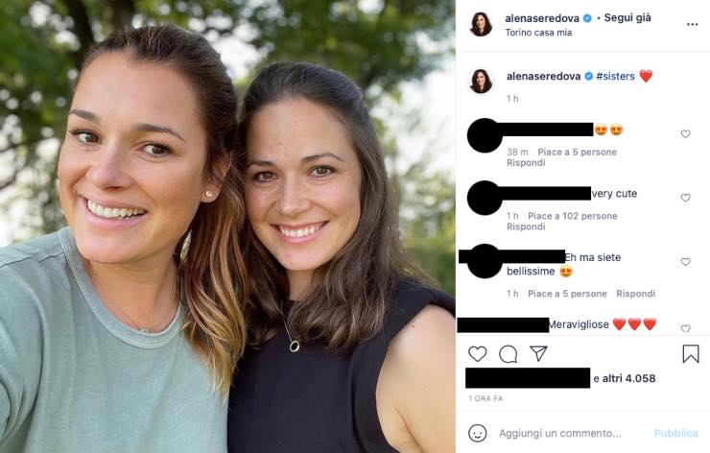710x453 pixels.
Task: Open the three-dot post options menu
Action: [693, 23]
